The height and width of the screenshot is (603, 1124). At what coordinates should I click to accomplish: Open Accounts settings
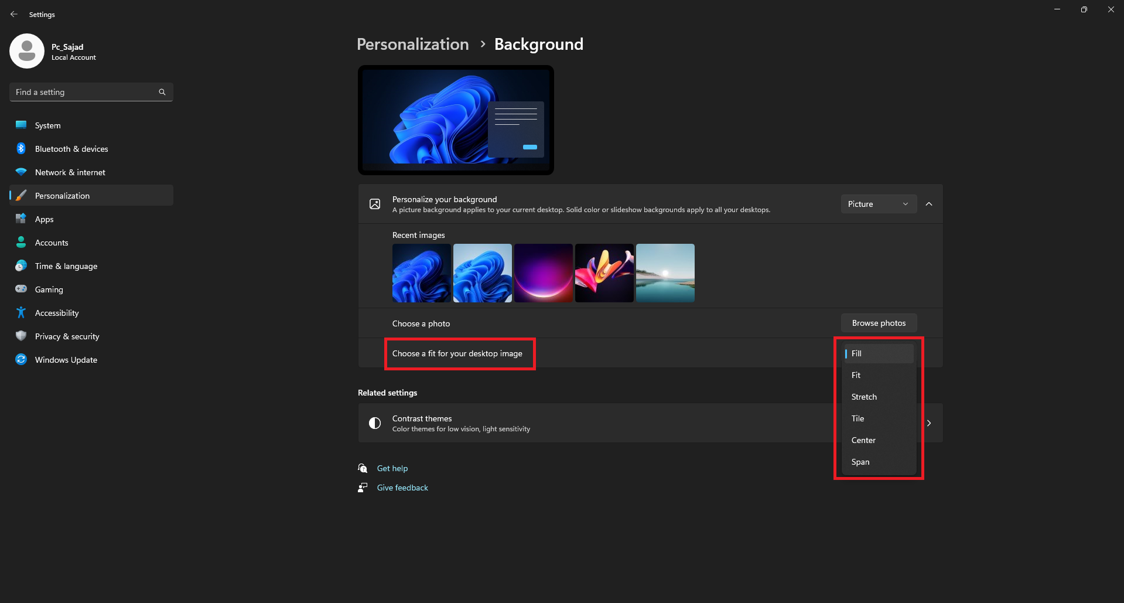pos(91,242)
